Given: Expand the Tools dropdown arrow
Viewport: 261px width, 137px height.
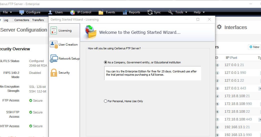Looking at the screenshot, I should [x=186, y=12].
